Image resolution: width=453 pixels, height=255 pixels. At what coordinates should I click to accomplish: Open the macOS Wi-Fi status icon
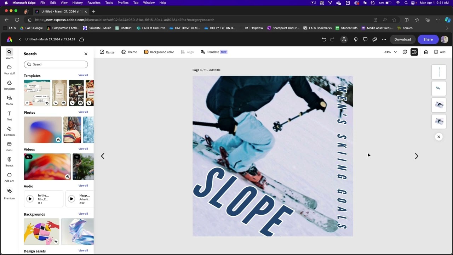pyautogui.click(x=398, y=3)
